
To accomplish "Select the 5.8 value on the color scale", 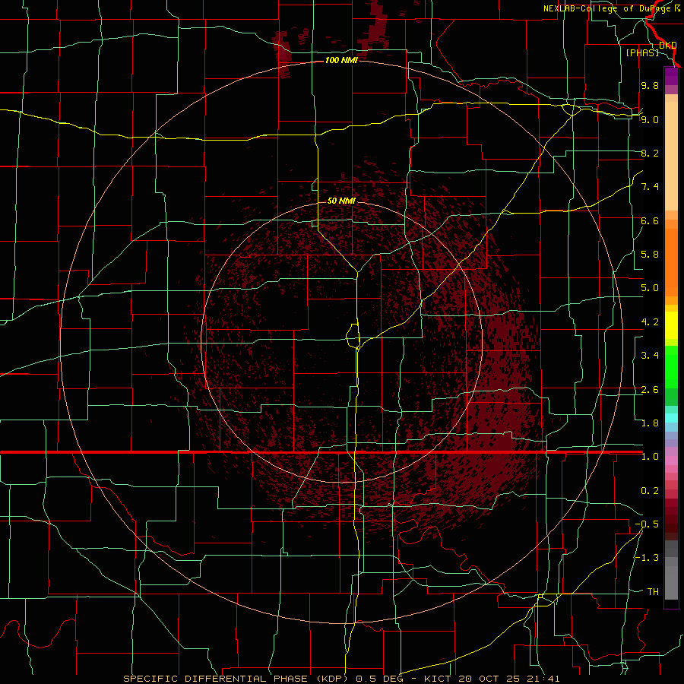I will pyautogui.click(x=650, y=255).
